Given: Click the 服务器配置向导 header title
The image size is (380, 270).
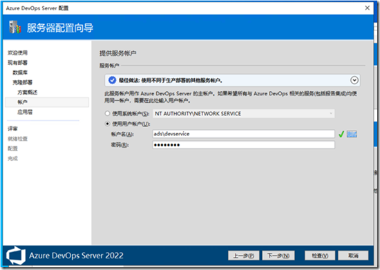Looking at the screenshot, I should (60, 28).
